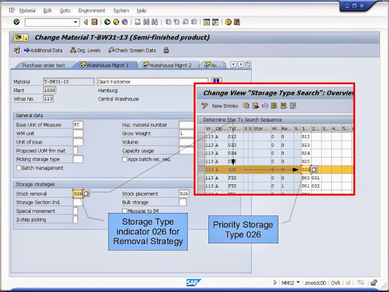Click the Previous Page icon
This screenshot has height=292, width=389.
[177, 22]
